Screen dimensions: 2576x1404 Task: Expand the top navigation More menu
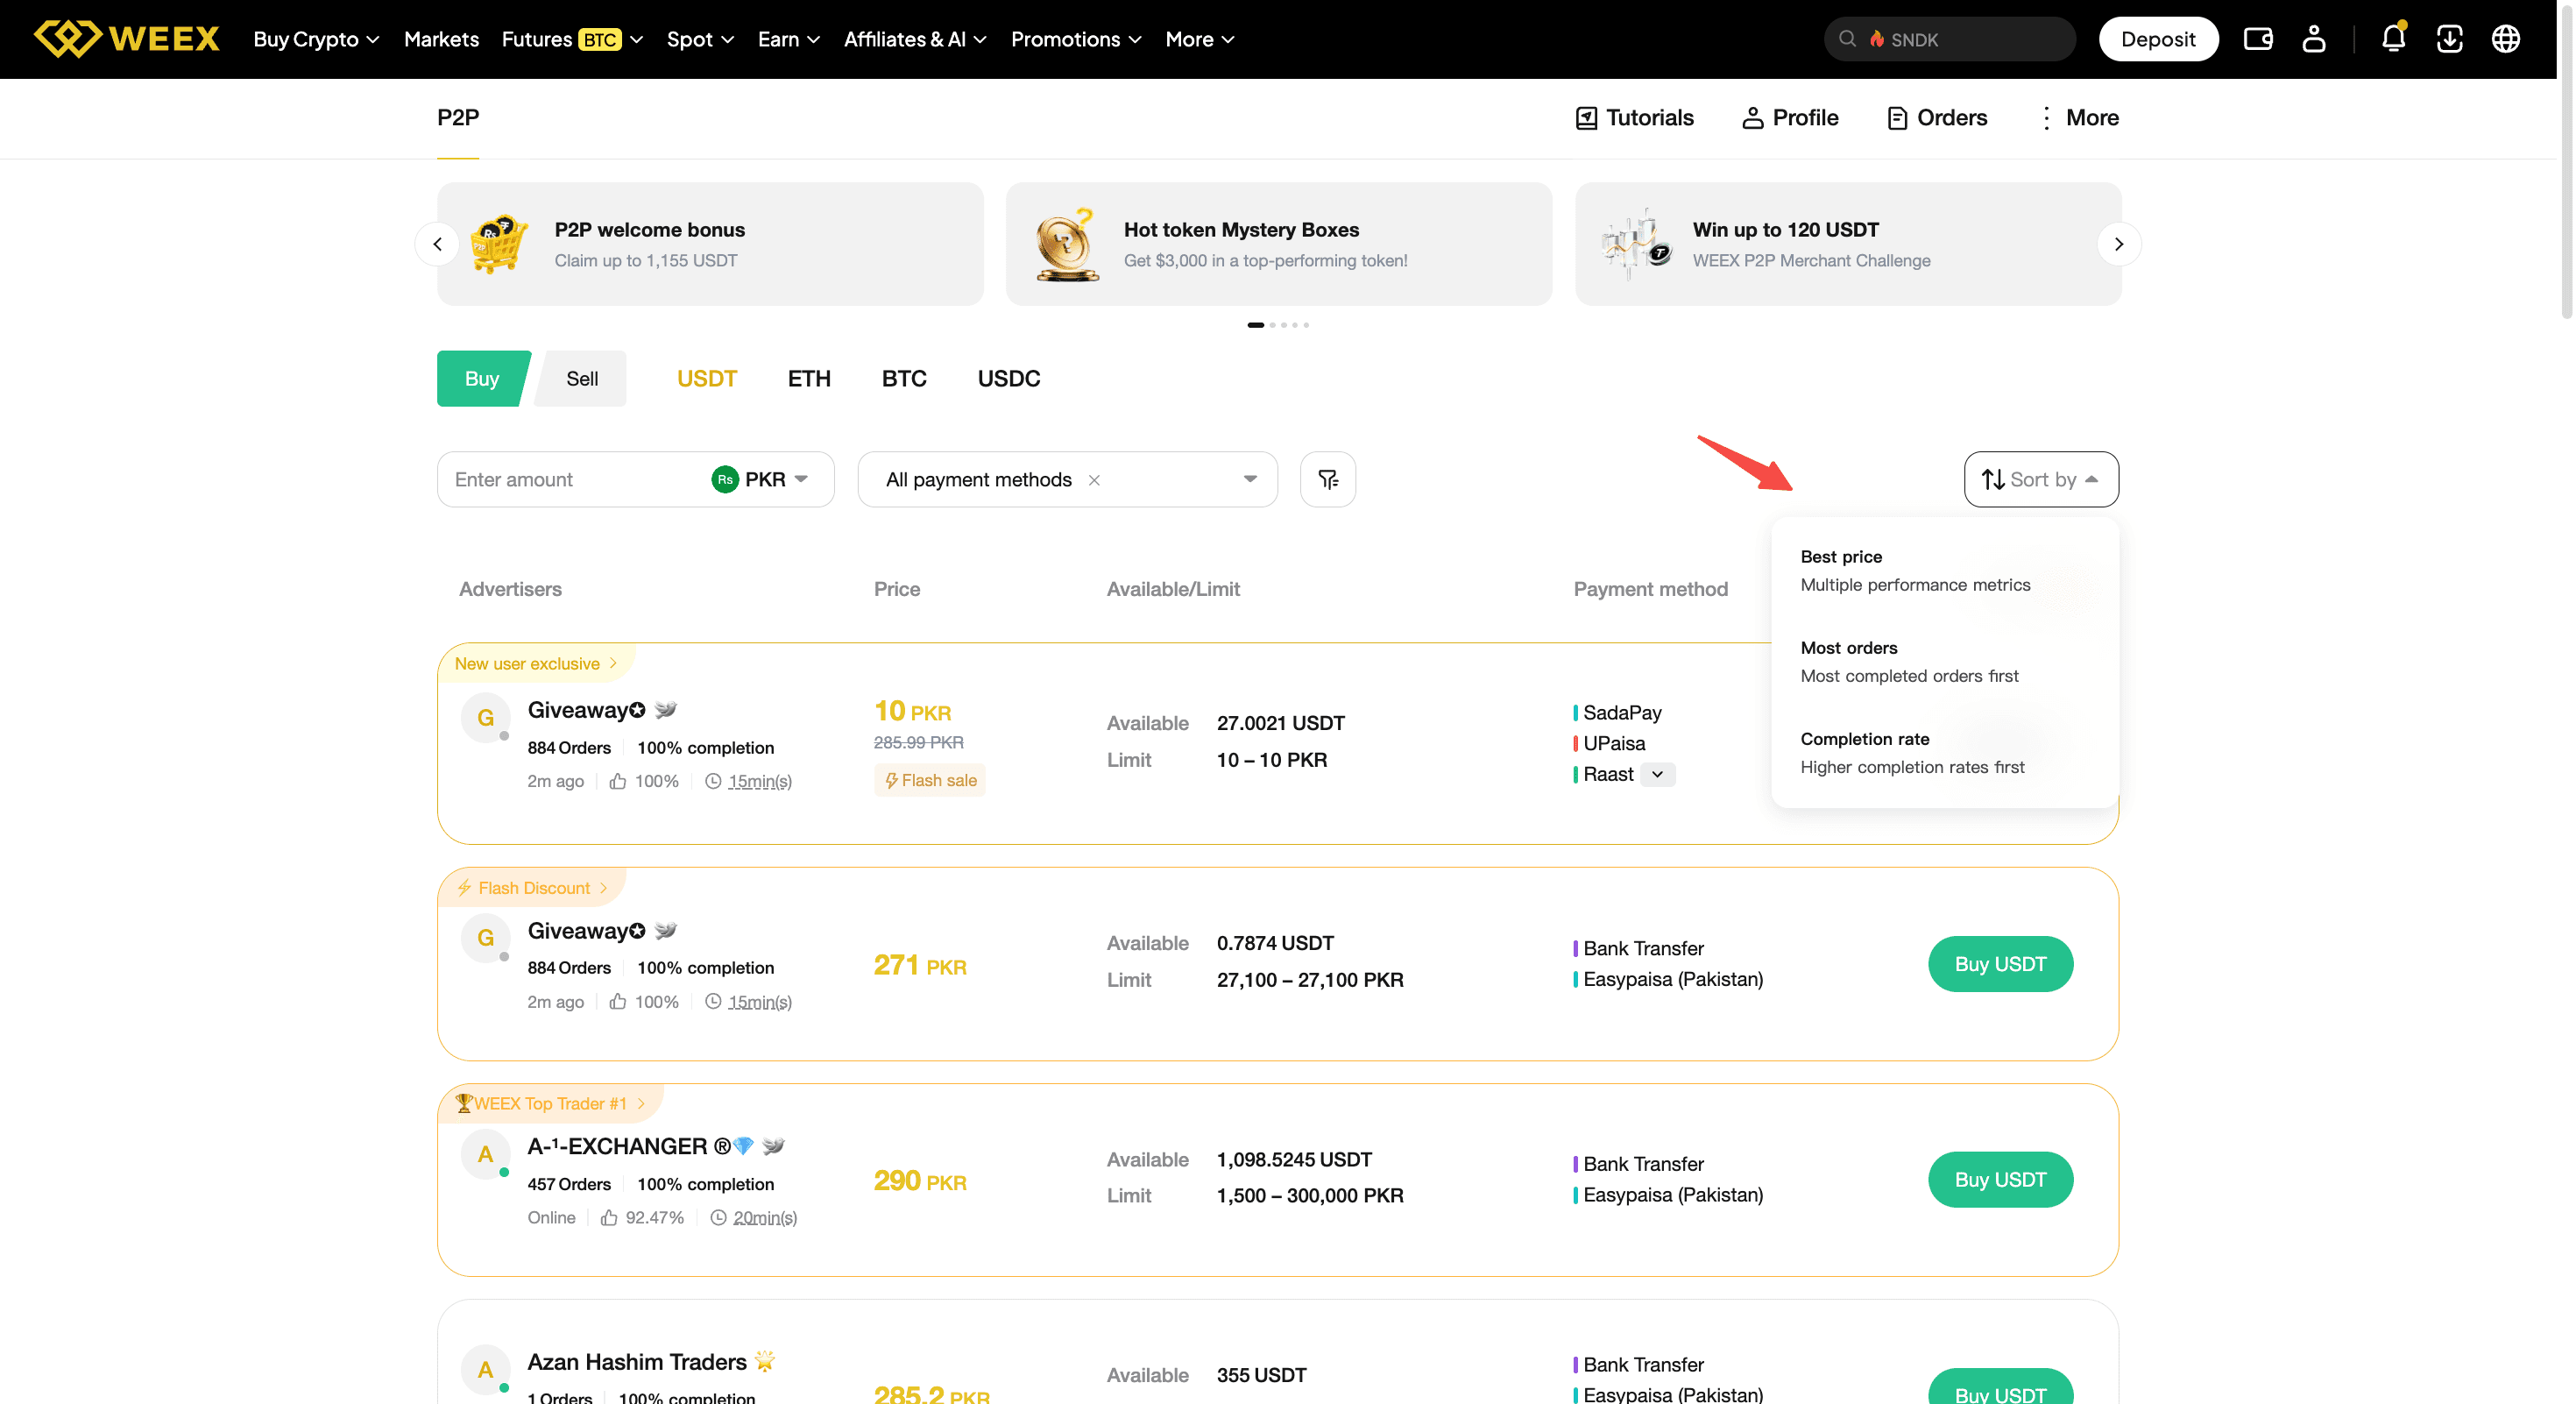click(1200, 39)
